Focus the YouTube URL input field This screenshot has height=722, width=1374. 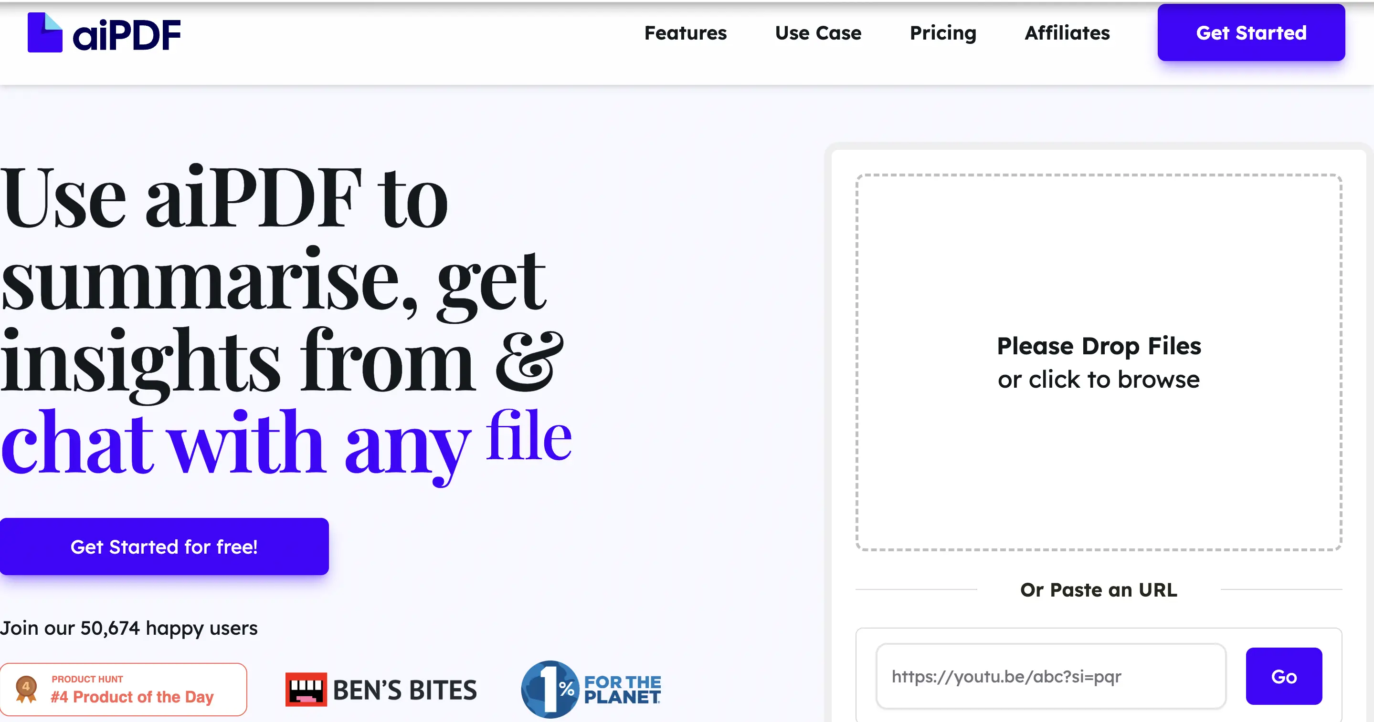(x=1050, y=676)
